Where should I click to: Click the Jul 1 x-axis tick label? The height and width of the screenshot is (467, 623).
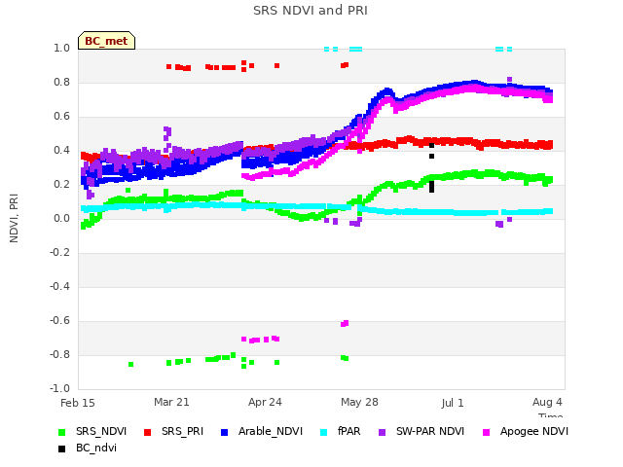(x=452, y=403)
